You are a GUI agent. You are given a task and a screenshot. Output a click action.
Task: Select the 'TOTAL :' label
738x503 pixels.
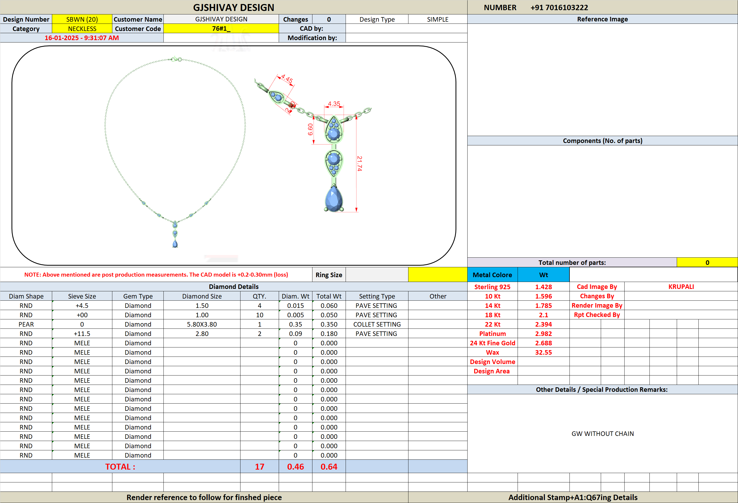[120, 466]
